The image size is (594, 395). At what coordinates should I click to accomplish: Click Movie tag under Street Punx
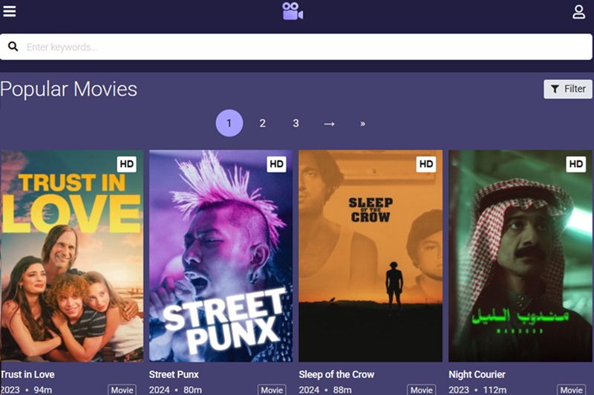click(272, 390)
